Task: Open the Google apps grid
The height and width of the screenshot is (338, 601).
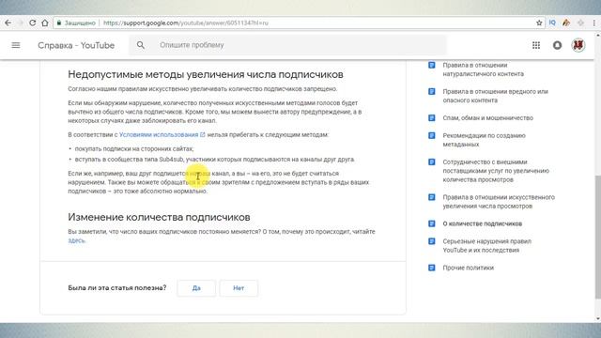Action: pyautogui.click(x=536, y=45)
